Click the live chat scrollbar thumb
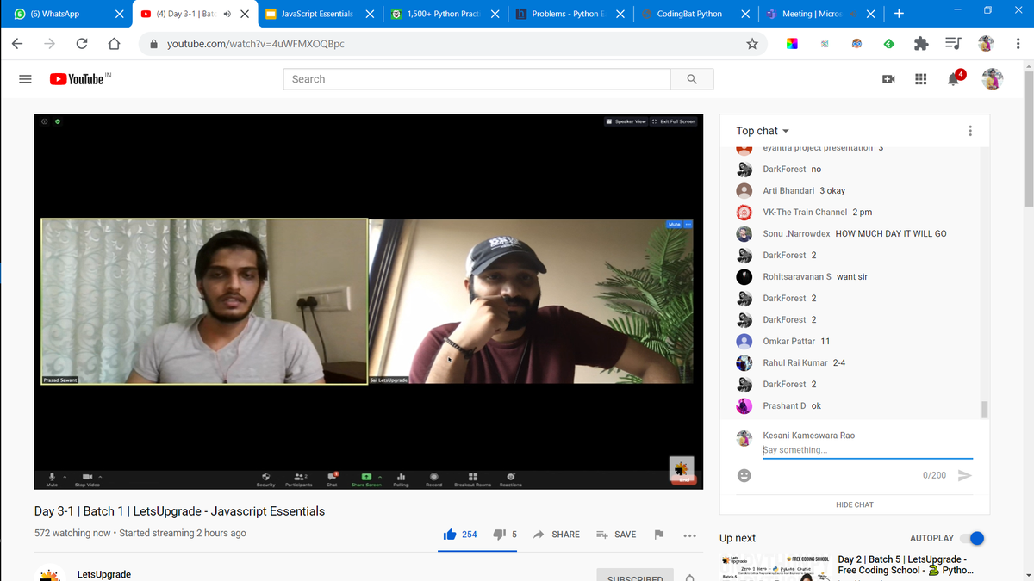The width and height of the screenshot is (1034, 581). tap(985, 409)
